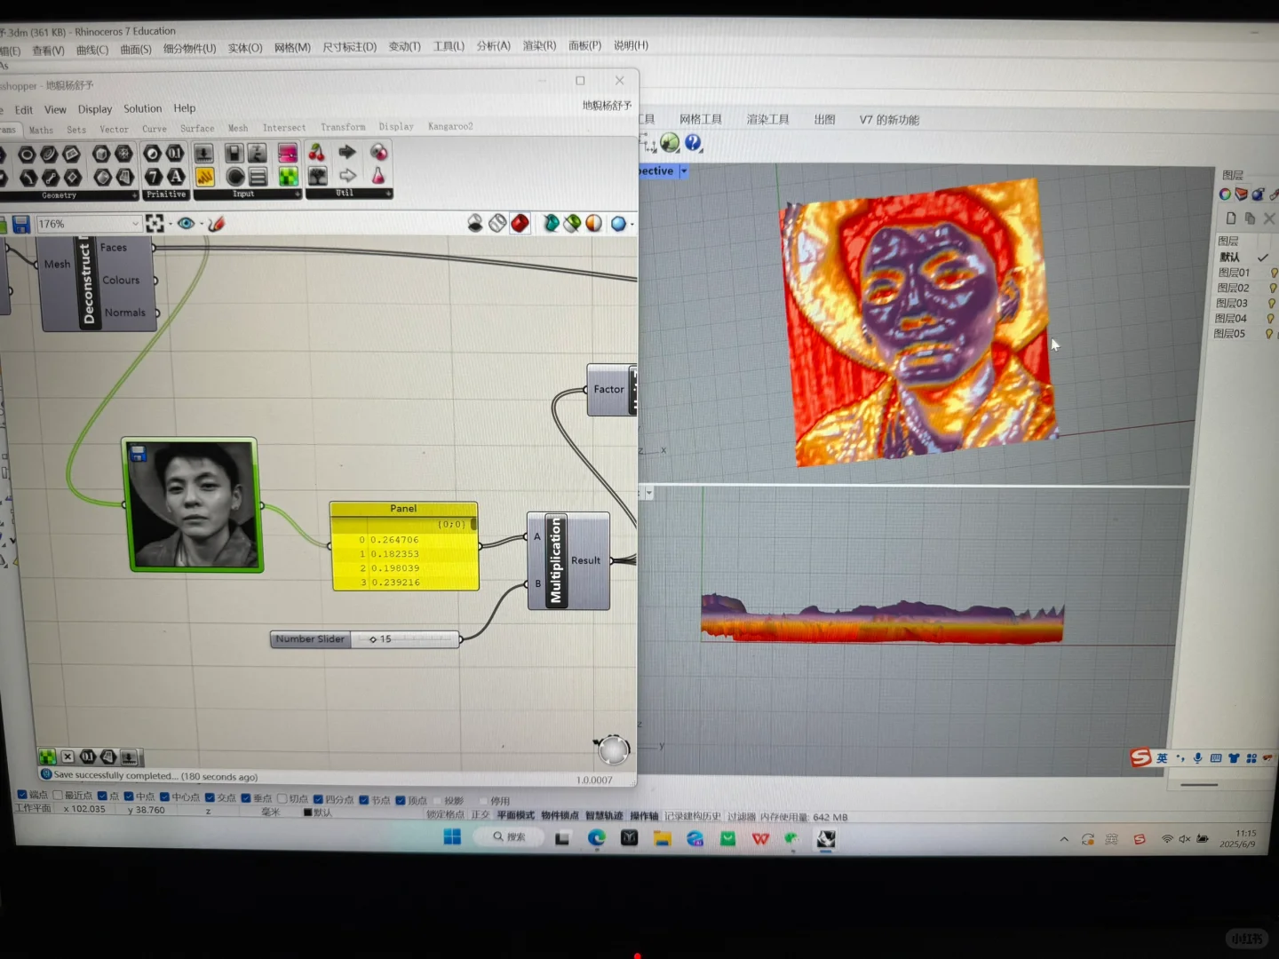The image size is (1279, 959).
Task: Open the Grasshopper Edit menu
Action: (24, 110)
